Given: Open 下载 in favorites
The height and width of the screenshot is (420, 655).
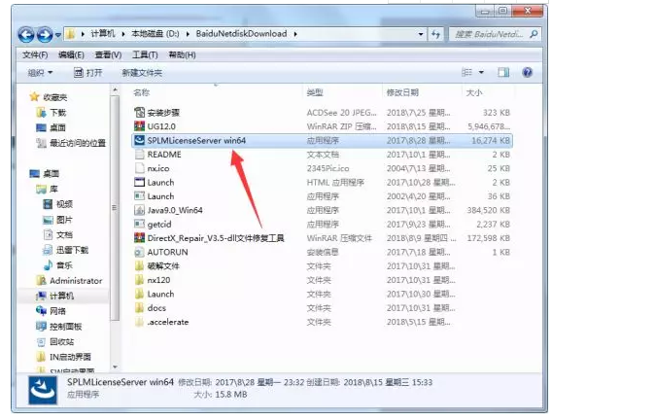Looking at the screenshot, I should [x=51, y=113].
